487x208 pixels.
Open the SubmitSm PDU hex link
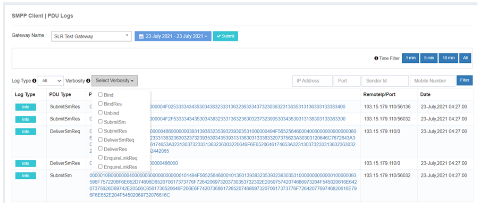point(223,185)
